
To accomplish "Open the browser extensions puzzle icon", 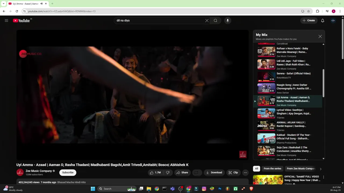I will 318,11.
